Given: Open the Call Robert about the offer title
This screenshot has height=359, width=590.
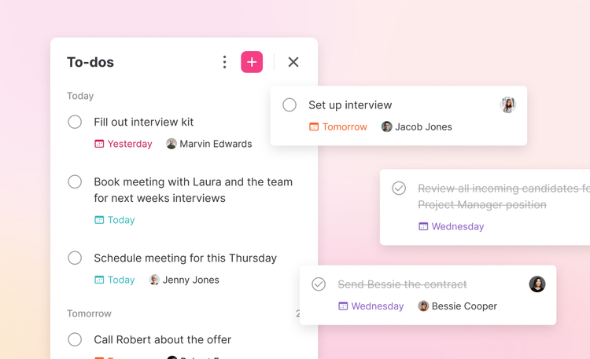Looking at the screenshot, I should point(162,339).
